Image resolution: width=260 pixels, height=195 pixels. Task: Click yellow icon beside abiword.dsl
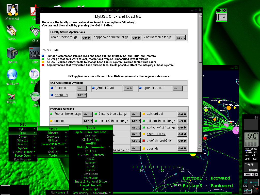[144, 114]
